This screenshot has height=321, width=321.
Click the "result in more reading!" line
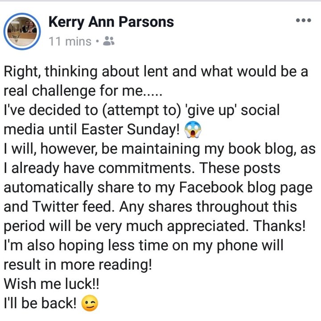coord(78,264)
